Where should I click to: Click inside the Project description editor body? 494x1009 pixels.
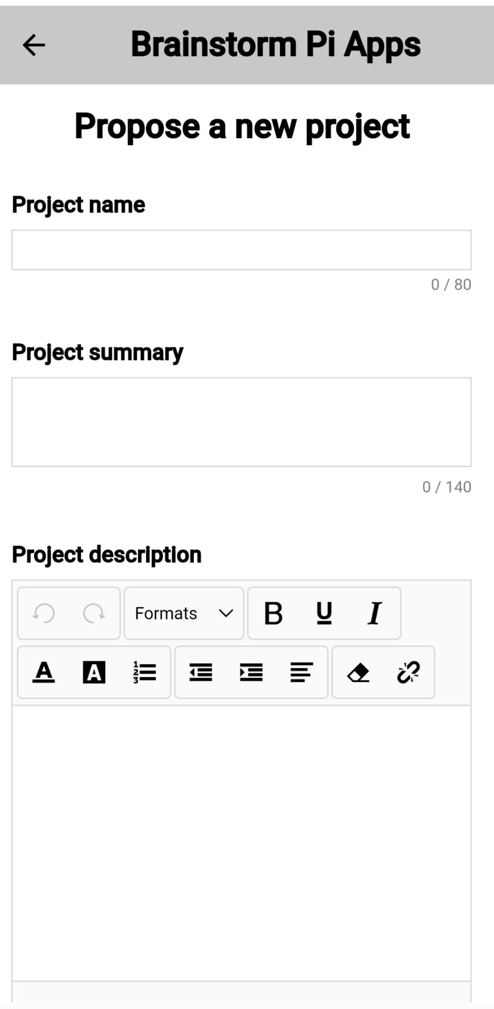click(241, 841)
